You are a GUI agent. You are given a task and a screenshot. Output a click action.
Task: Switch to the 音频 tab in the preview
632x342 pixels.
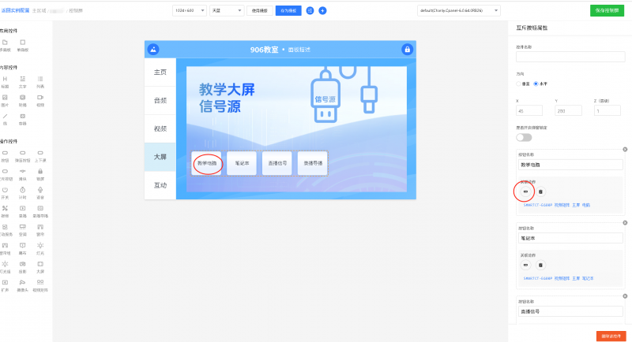pos(160,100)
